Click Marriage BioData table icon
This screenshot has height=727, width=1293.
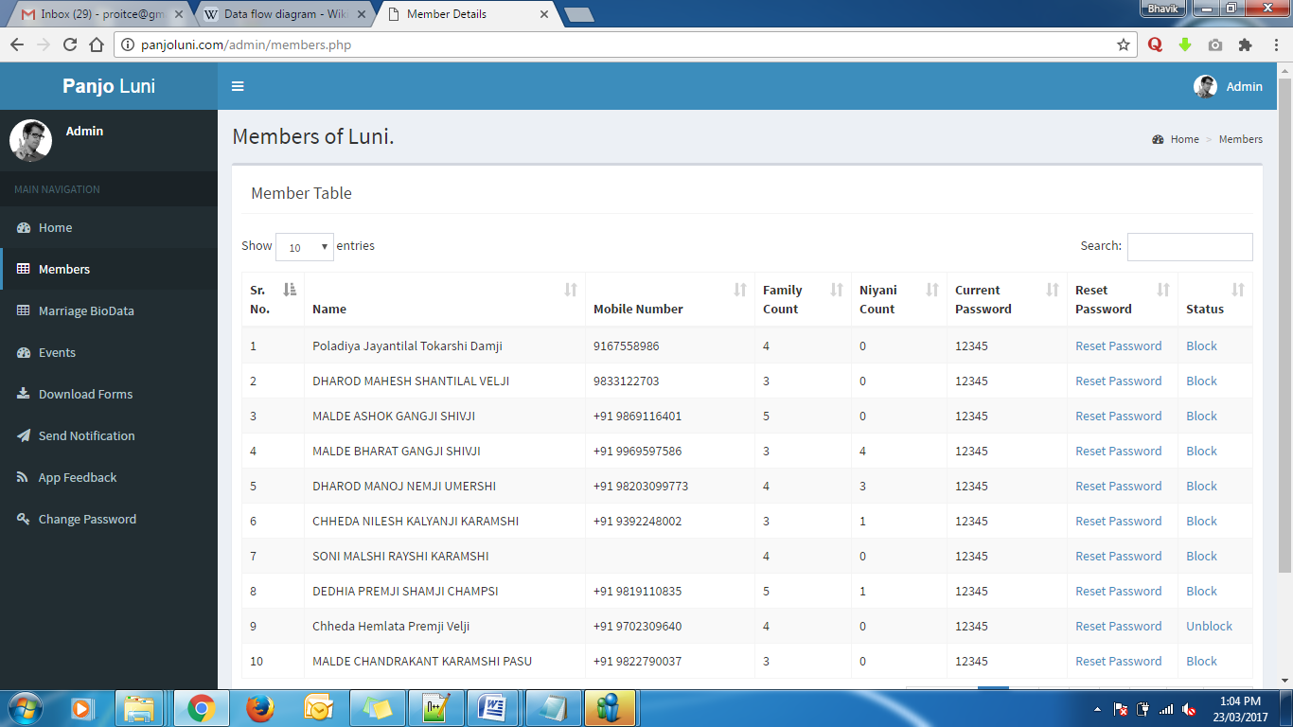pyautogui.click(x=24, y=310)
